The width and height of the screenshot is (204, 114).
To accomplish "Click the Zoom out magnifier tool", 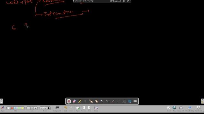I will coord(107,101).
